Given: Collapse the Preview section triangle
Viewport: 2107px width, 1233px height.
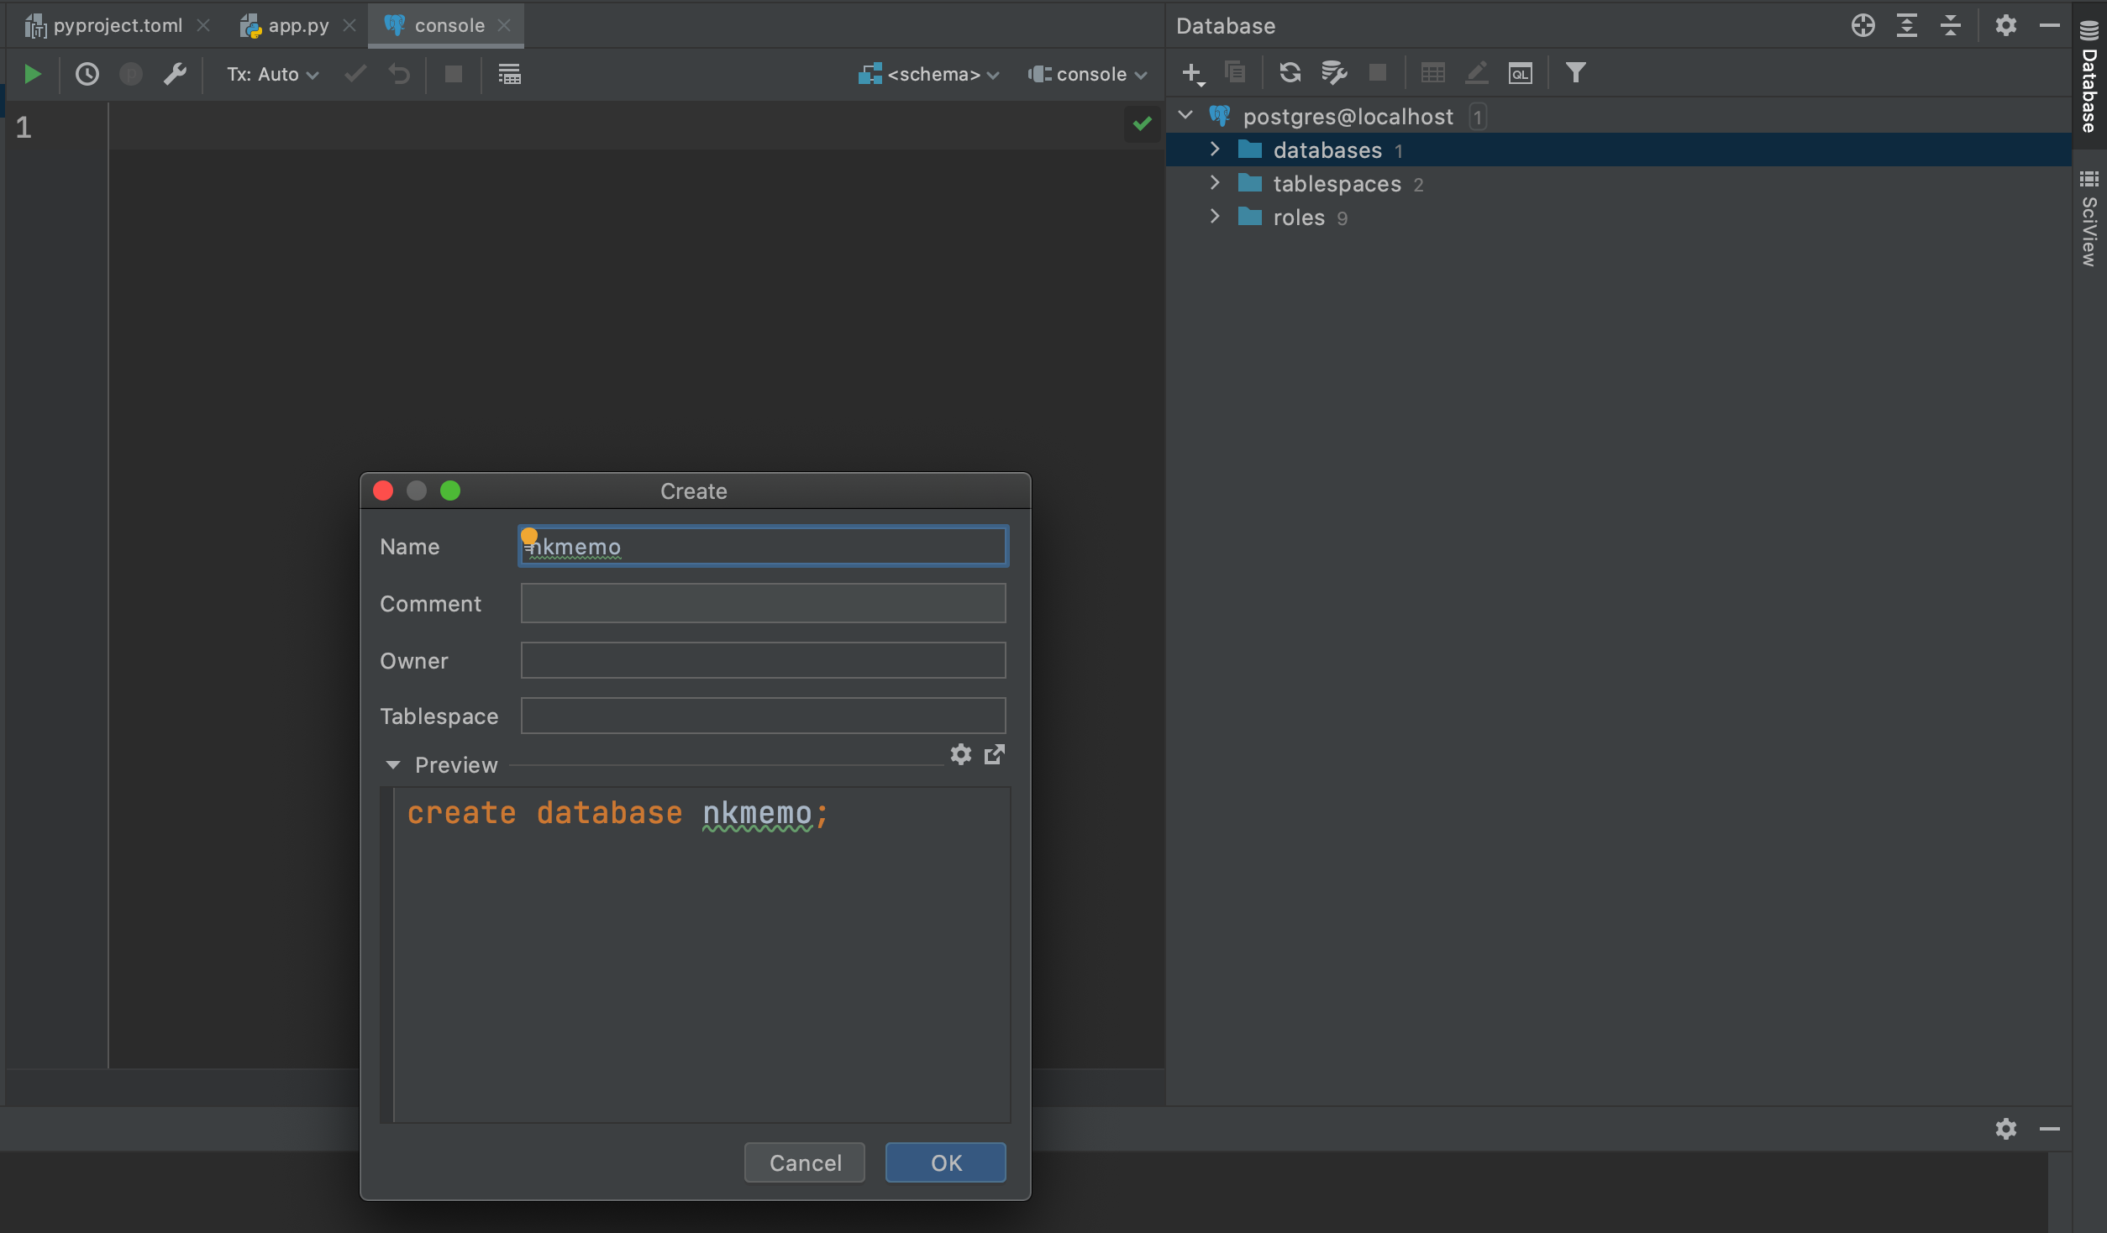Looking at the screenshot, I should (x=392, y=764).
